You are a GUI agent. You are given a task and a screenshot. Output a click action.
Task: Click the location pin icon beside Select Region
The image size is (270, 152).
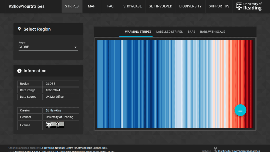(x=19, y=29)
